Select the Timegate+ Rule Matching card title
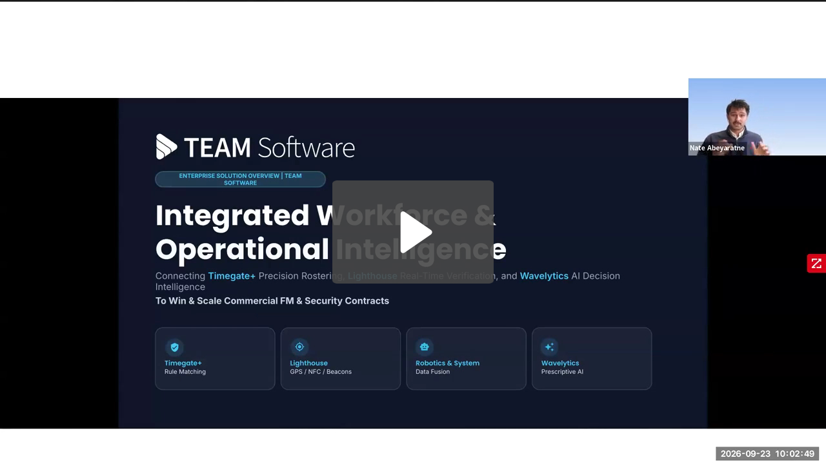 pyautogui.click(x=183, y=363)
